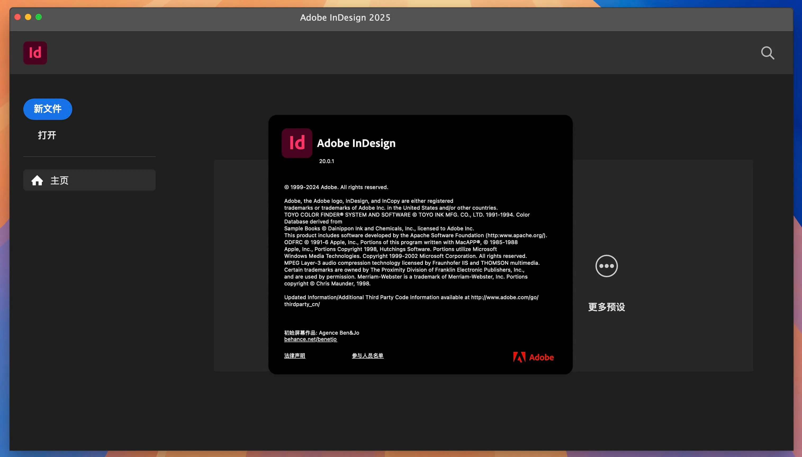Screen dimensions: 802x457
Task: Open the 法律声明 link
Action: point(295,356)
